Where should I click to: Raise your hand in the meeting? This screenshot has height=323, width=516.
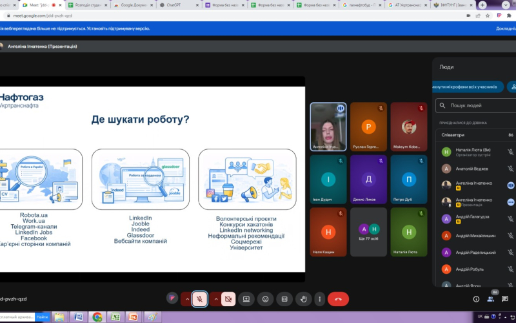click(x=303, y=299)
